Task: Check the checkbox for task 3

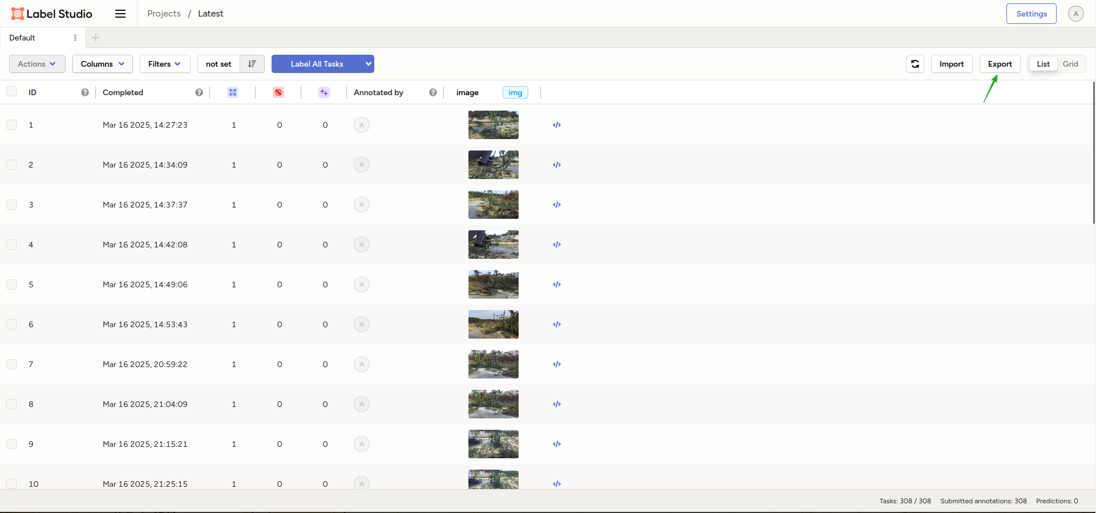Action: [11, 205]
